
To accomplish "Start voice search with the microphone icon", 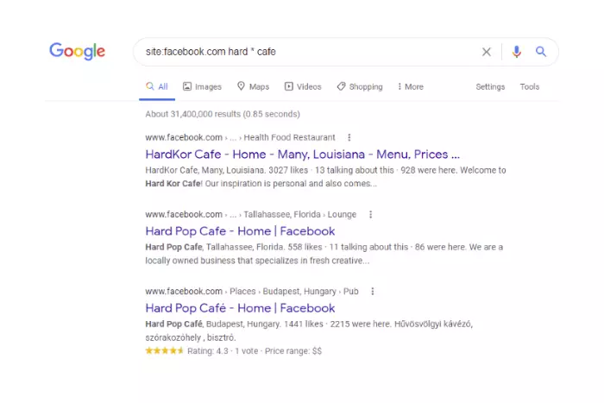I will (517, 52).
